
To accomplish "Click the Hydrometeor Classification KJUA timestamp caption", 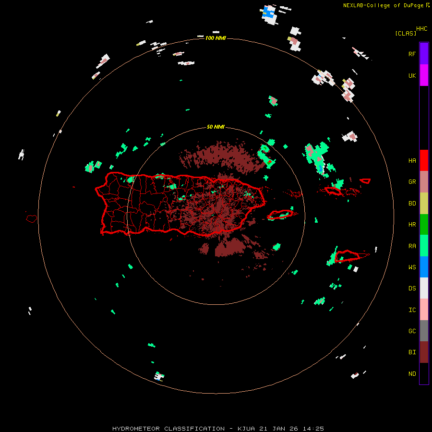I will (218, 429).
